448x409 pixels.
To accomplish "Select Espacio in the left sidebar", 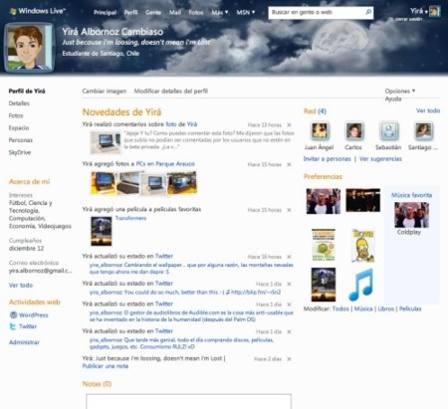I will (19, 128).
